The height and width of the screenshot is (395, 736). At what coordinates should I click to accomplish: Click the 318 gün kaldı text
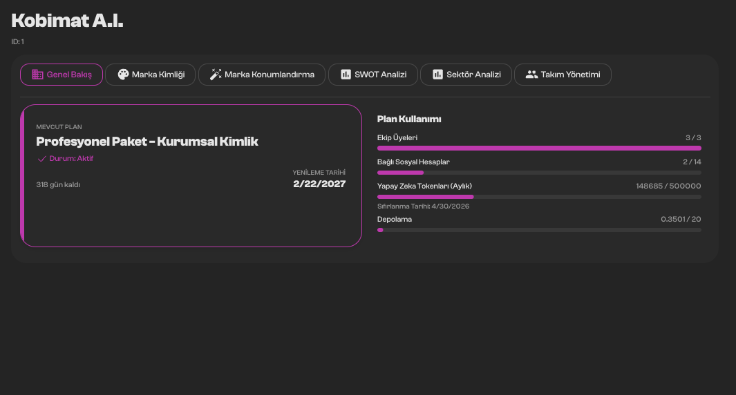pos(58,185)
